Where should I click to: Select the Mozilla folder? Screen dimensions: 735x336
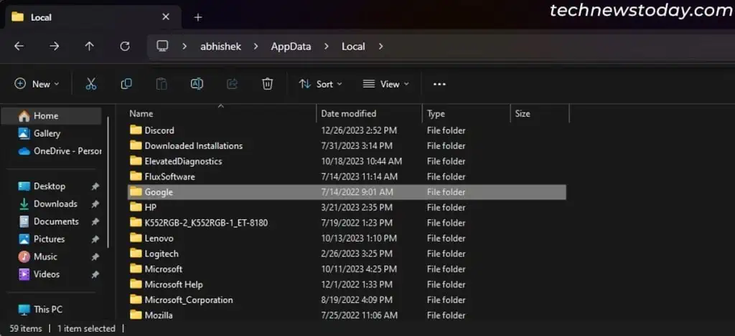(158, 315)
